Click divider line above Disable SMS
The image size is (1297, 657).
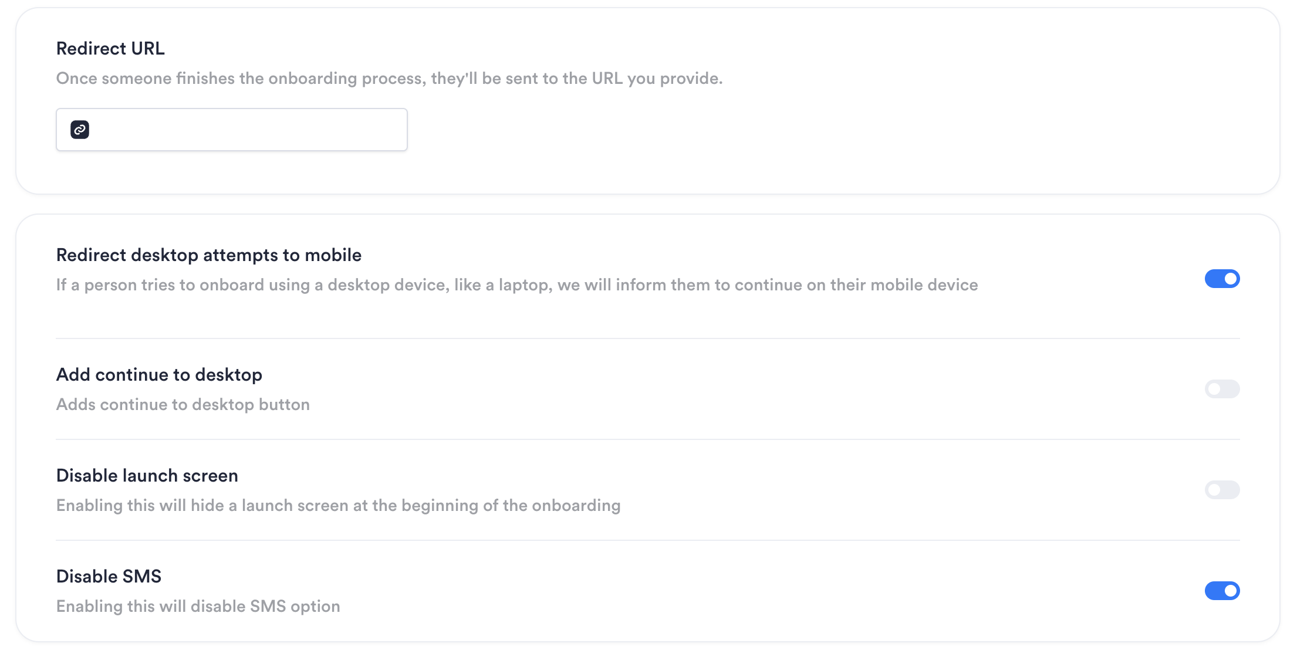tap(648, 540)
